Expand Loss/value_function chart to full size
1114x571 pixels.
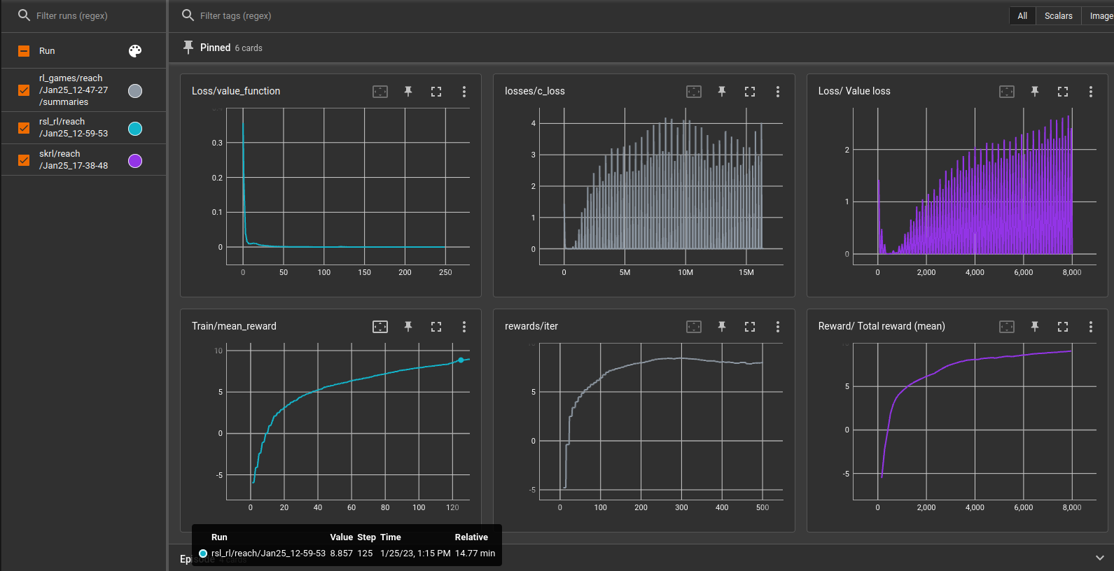[436, 92]
